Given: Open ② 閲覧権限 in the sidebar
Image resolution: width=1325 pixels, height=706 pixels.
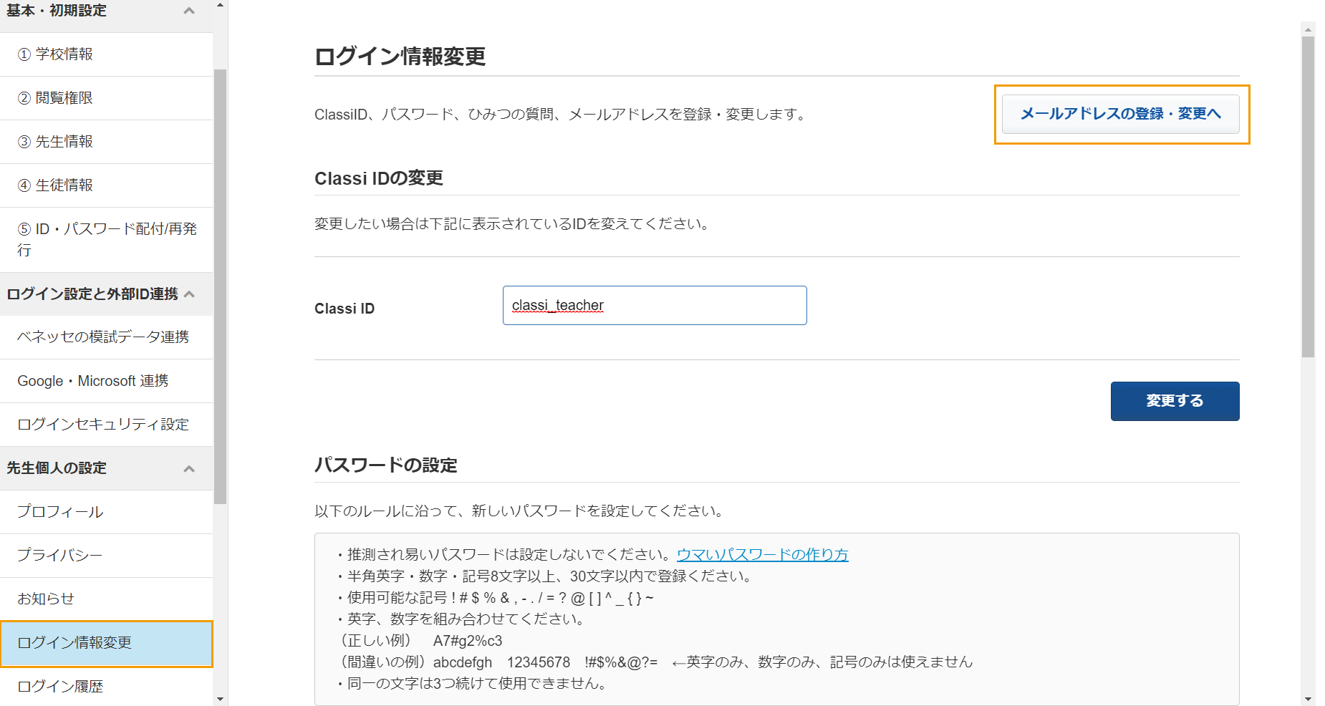Looking at the screenshot, I should [x=106, y=98].
